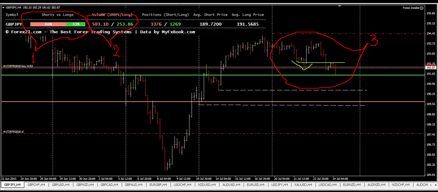Open the GBPCHF,H4 chart tab
This screenshot has width=438, height=192.
coord(36,185)
